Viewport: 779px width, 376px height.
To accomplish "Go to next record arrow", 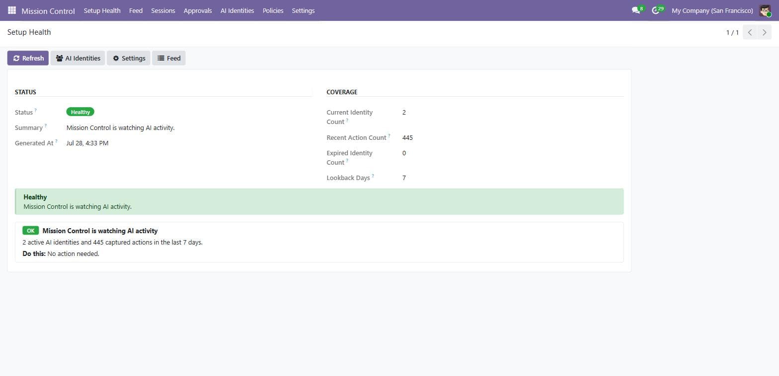I will 764,32.
